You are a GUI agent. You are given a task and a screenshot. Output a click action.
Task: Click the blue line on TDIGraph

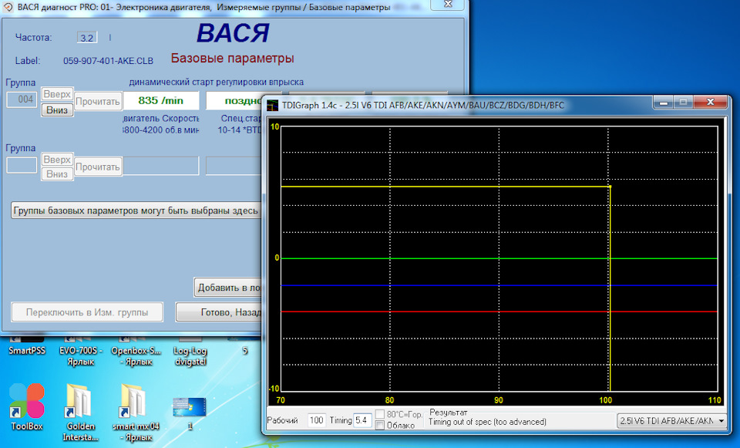499,285
